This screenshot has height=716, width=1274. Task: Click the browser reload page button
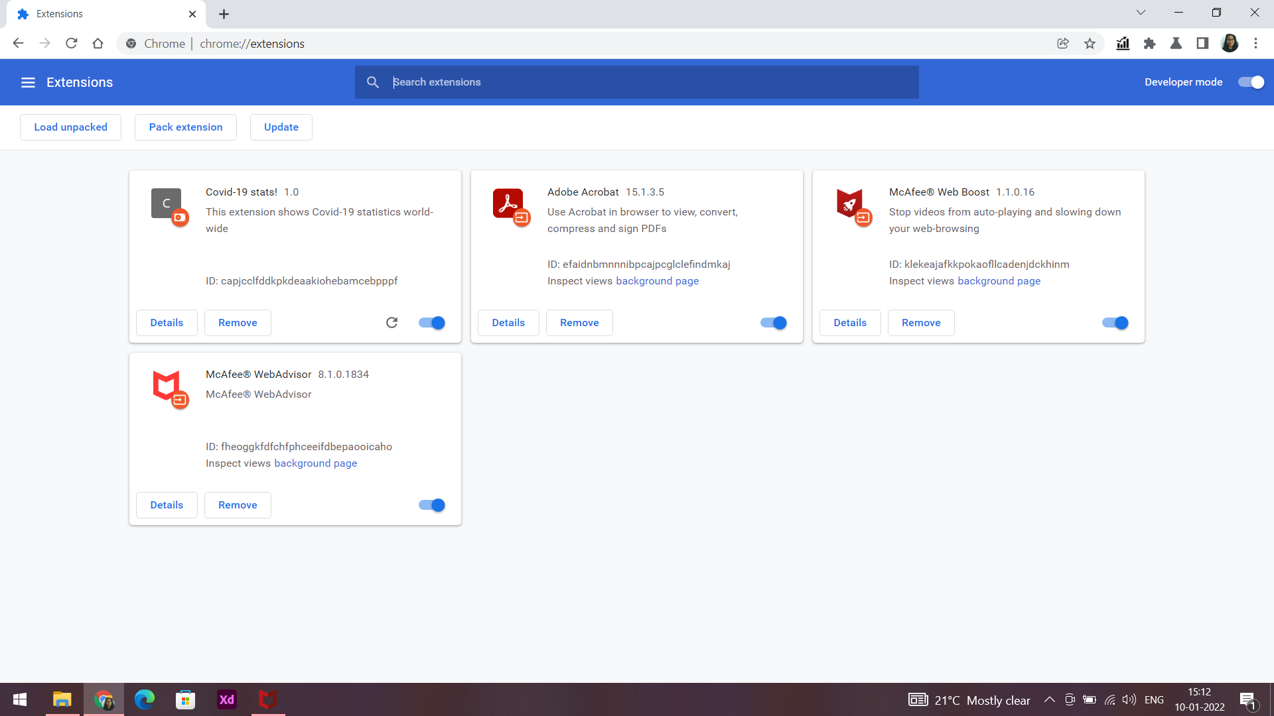tap(72, 44)
